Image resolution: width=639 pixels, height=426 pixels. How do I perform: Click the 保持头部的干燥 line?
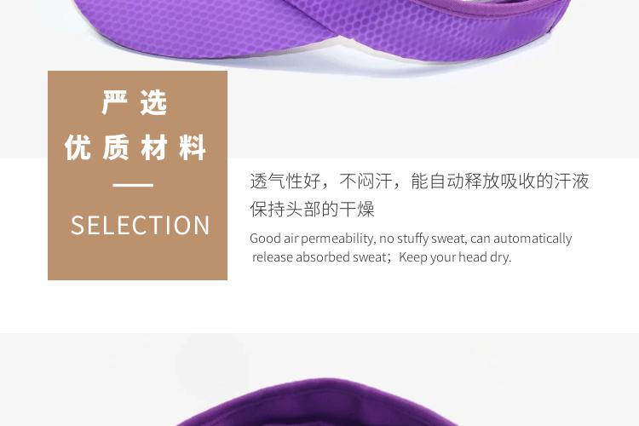pos(312,209)
